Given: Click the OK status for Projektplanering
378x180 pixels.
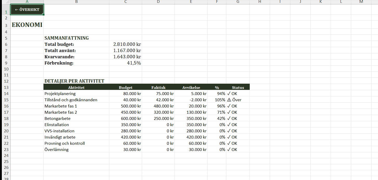Looking at the screenshot, I should pyautogui.click(x=238, y=93).
